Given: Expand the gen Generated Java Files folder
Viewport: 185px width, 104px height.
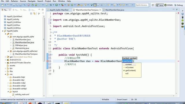Looking at the screenshot, I should [x=5, y=57].
